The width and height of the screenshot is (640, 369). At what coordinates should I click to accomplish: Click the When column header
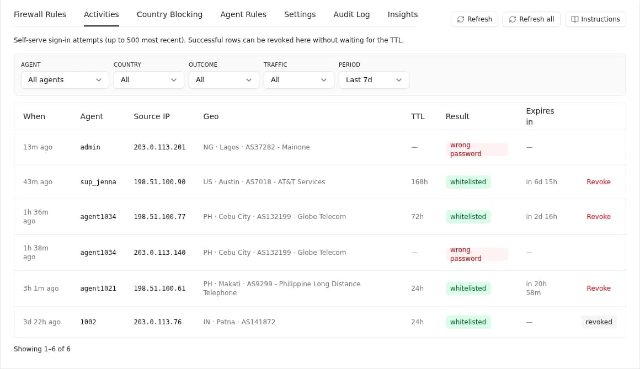34,116
